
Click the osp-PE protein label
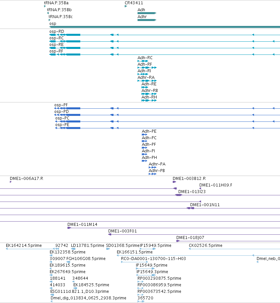[63, 125]
